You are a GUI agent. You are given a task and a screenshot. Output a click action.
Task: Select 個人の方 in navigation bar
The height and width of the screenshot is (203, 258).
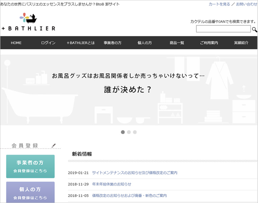[145, 43]
